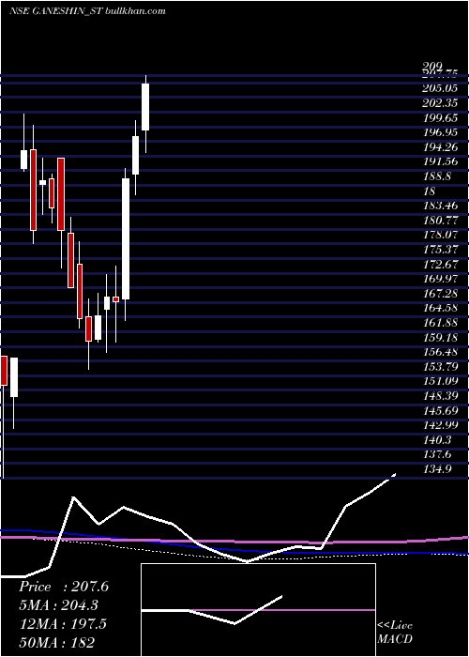The height and width of the screenshot is (657, 469).
Task: Click inside the Live MACD inset chart box
Action: (x=258, y=610)
